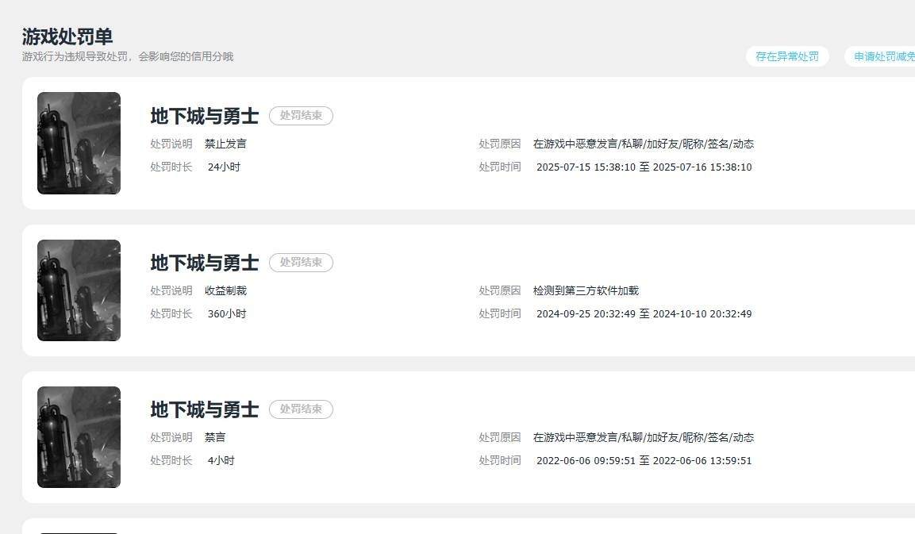Click the reason text in the 24小时 card
The width and height of the screenshot is (915, 534).
(x=644, y=144)
